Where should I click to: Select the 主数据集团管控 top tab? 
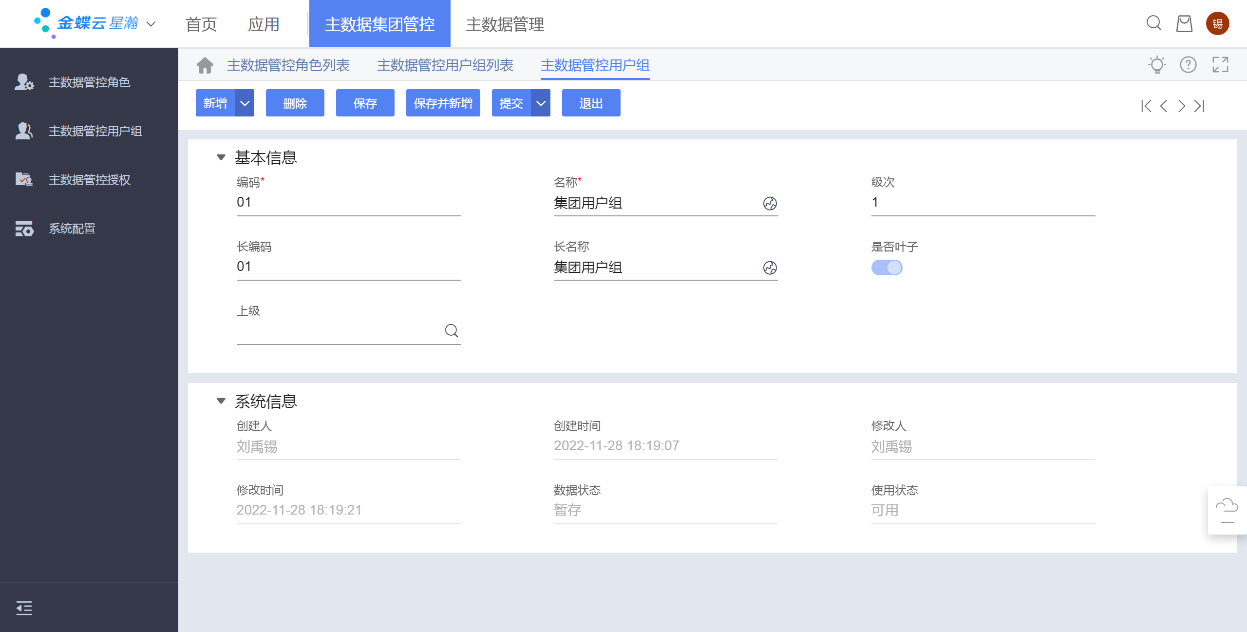pyautogui.click(x=380, y=23)
